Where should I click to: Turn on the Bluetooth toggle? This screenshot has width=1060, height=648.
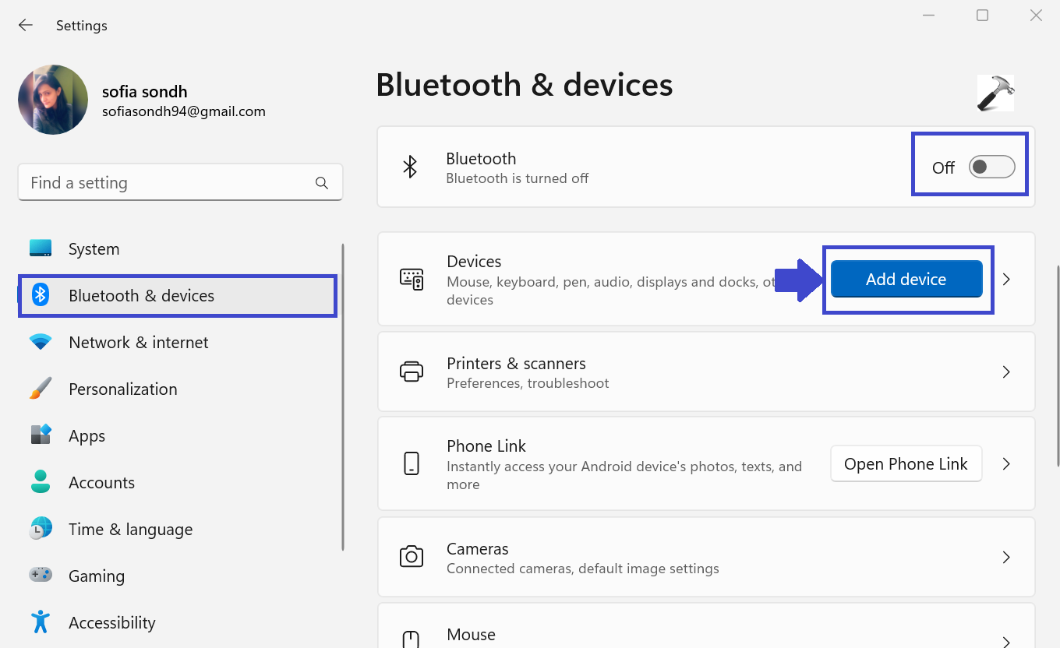click(x=991, y=167)
